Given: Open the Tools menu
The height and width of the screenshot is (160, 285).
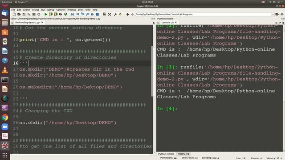Looking at the screenshot, I should coord(81,10).
